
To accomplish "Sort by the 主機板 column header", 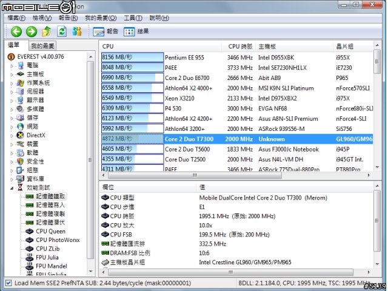I will pos(295,46).
